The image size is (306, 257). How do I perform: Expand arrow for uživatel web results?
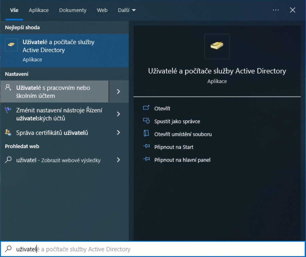[x=119, y=160]
